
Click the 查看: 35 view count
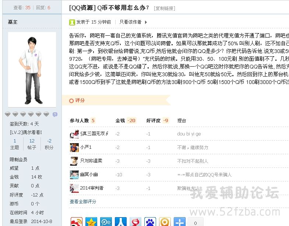coord(22,8)
